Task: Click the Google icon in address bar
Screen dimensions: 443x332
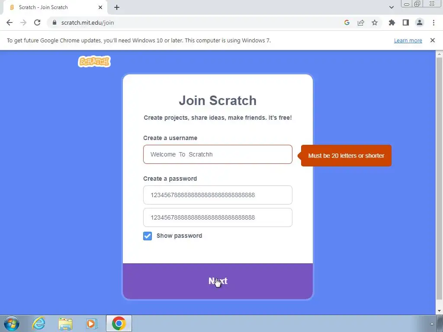Action: (347, 22)
